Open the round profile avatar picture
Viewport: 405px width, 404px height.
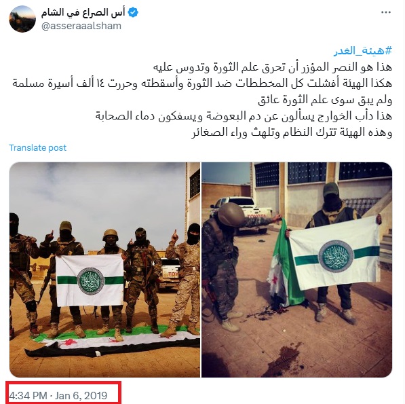coord(22,19)
